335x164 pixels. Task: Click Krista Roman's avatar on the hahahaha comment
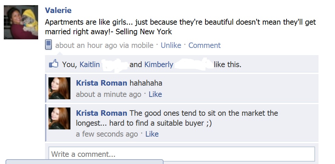tap(59, 88)
